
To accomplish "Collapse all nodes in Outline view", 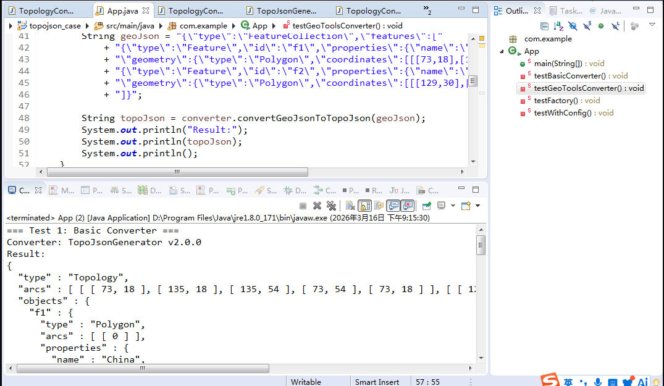I will (545, 26).
